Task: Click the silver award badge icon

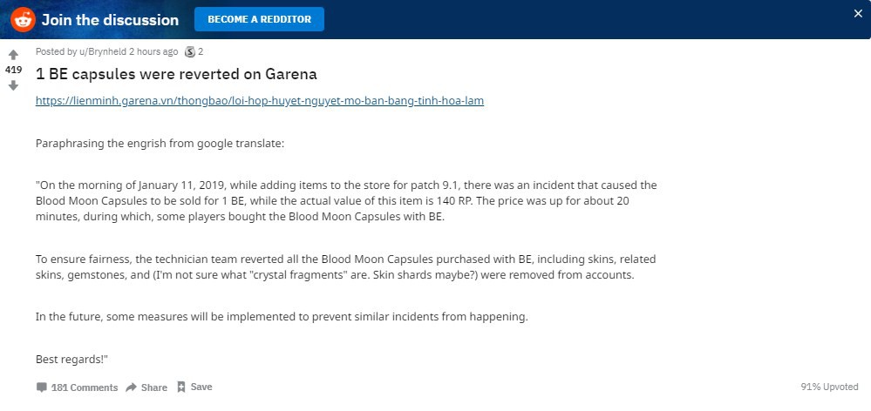Action: click(x=190, y=52)
